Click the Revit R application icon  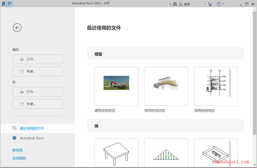[4, 4]
